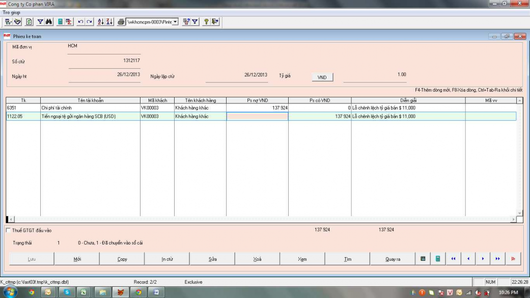Screen dimensions: 530x298
Task: Click the VND currency button
Action: coord(322,77)
